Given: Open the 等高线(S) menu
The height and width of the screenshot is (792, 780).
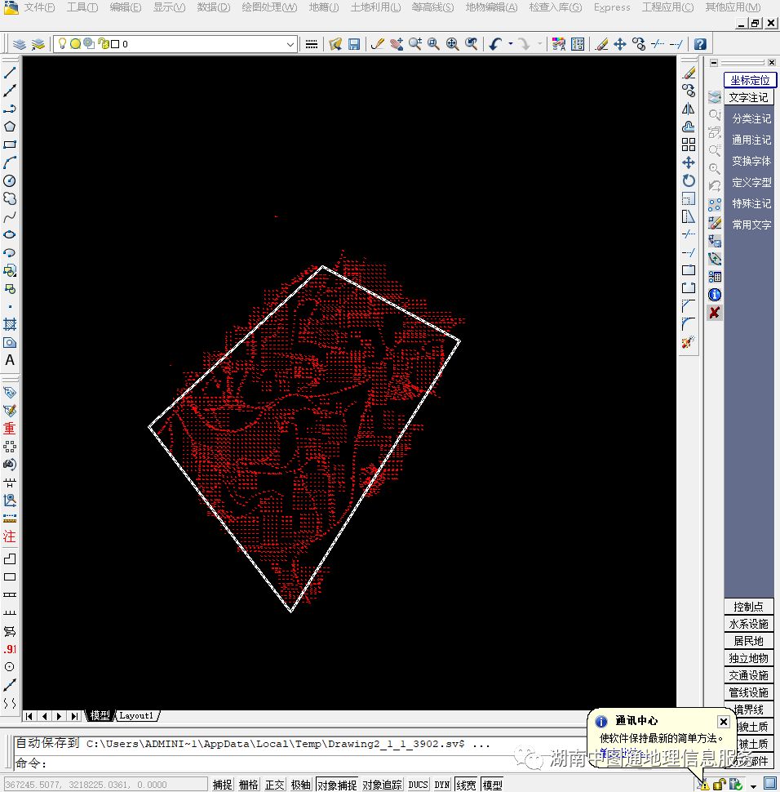Looking at the screenshot, I should [432, 7].
